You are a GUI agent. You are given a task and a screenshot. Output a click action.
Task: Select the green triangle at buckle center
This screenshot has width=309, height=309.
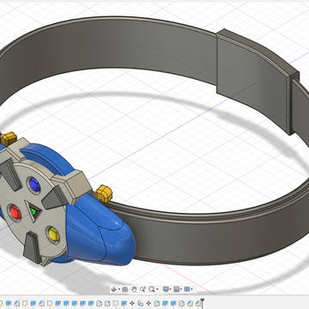[33, 212]
